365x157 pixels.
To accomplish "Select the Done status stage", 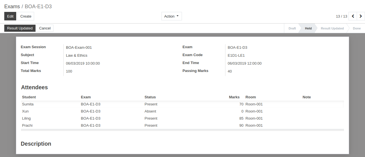I will click(356, 28).
